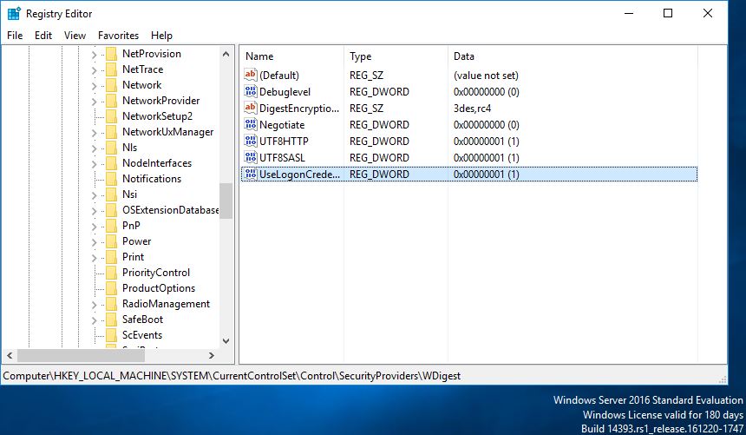The width and height of the screenshot is (746, 435).
Task: Click the DigestEncryption string value icon
Action: [250, 108]
